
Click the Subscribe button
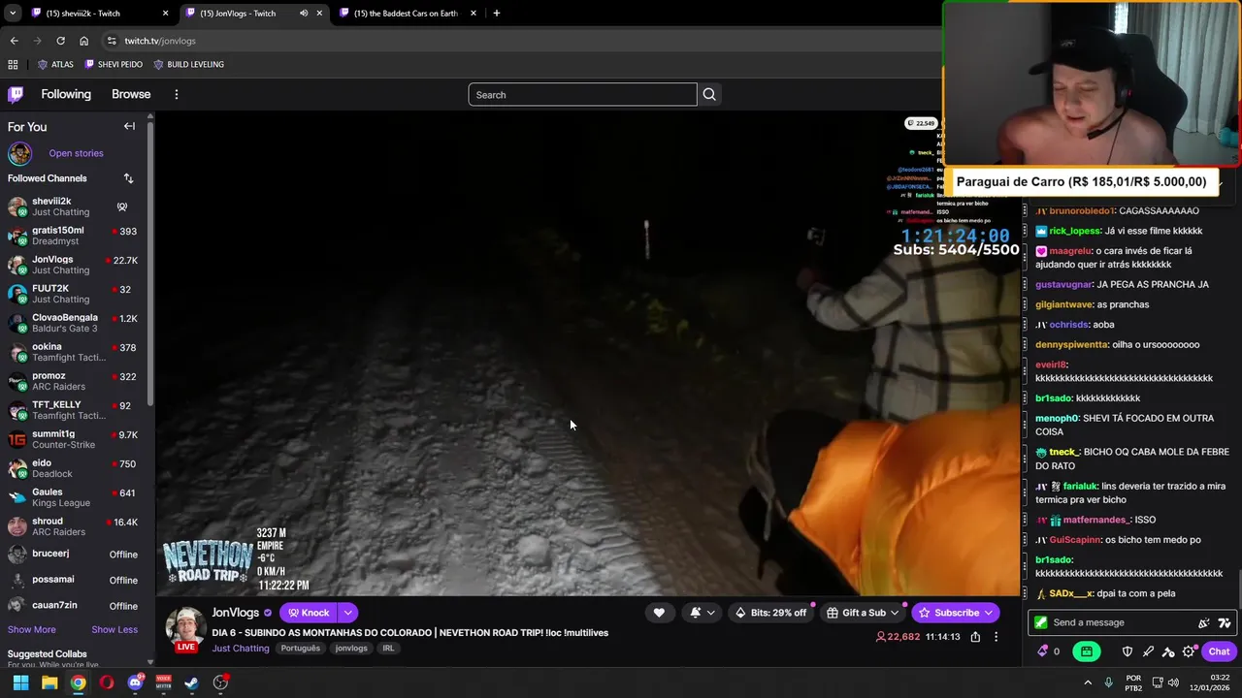pos(956,613)
